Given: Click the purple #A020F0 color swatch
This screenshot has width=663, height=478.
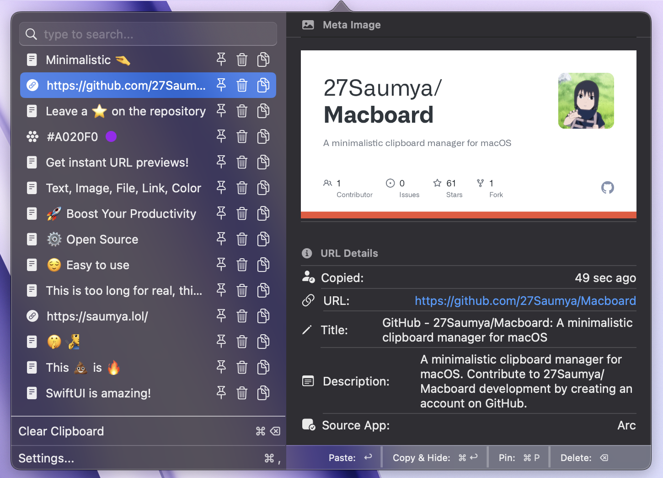Looking at the screenshot, I should (x=111, y=136).
